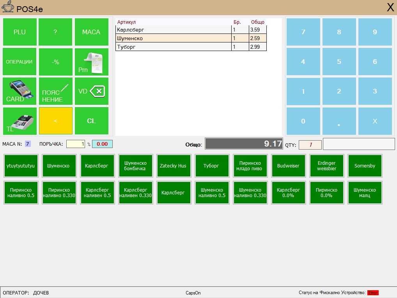Apply discount with the -% button
This screenshot has height=298, width=397.
click(x=55, y=62)
